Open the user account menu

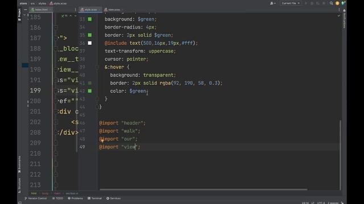click(x=272, y=3)
